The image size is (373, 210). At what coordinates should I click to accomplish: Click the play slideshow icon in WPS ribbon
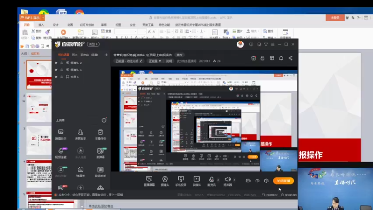63,32
